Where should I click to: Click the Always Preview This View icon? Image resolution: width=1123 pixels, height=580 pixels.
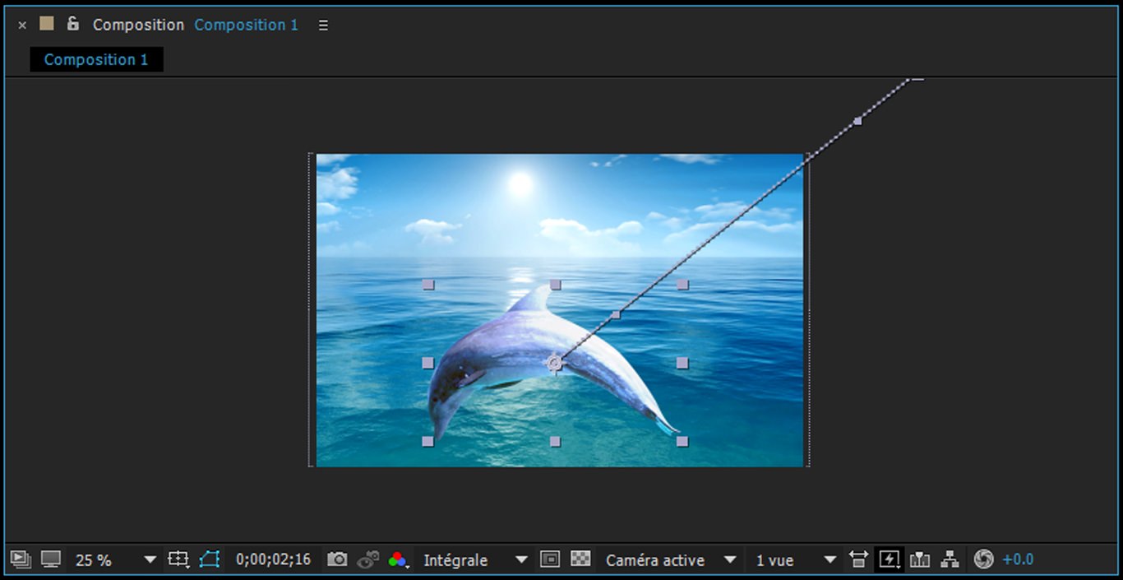click(21, 560)
